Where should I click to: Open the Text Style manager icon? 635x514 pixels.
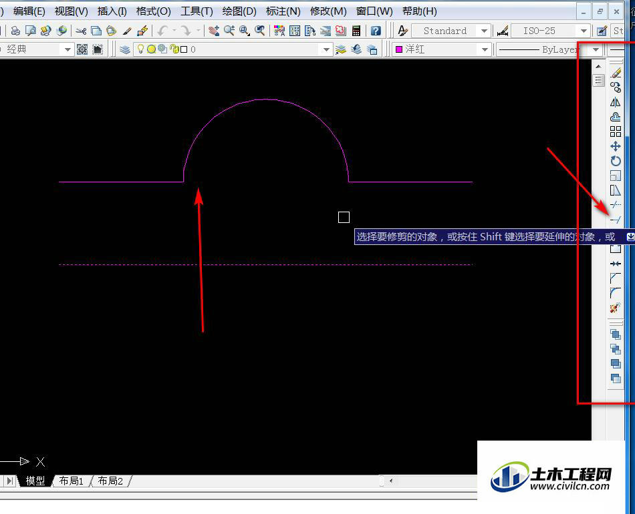coord(402,31)
